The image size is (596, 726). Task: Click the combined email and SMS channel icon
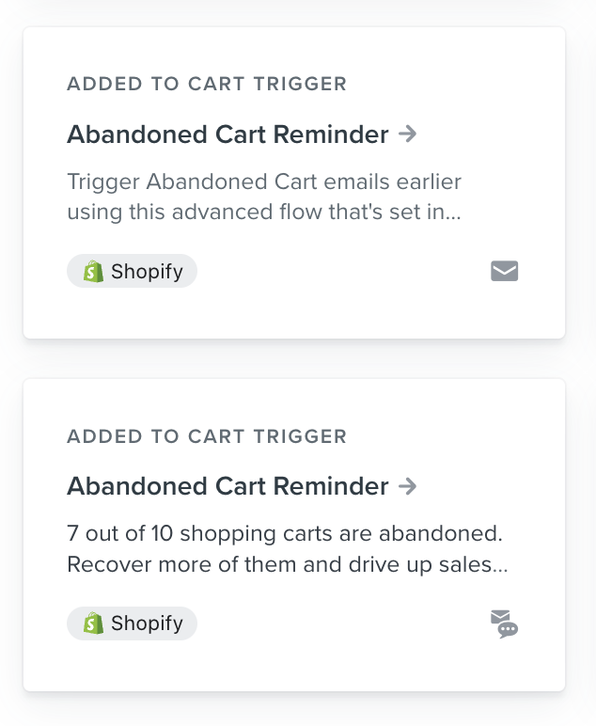click(x=505, y=623)
